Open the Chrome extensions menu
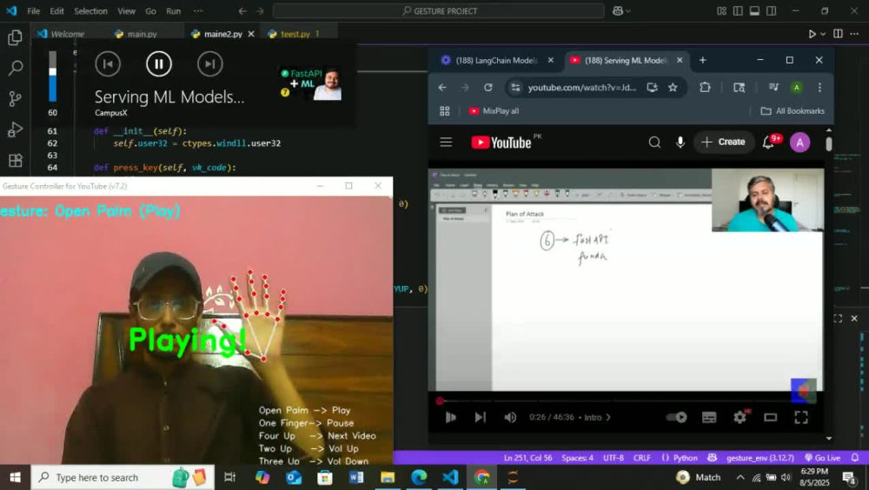The height and width of the screenshot is (490, 869). (705, 88)
